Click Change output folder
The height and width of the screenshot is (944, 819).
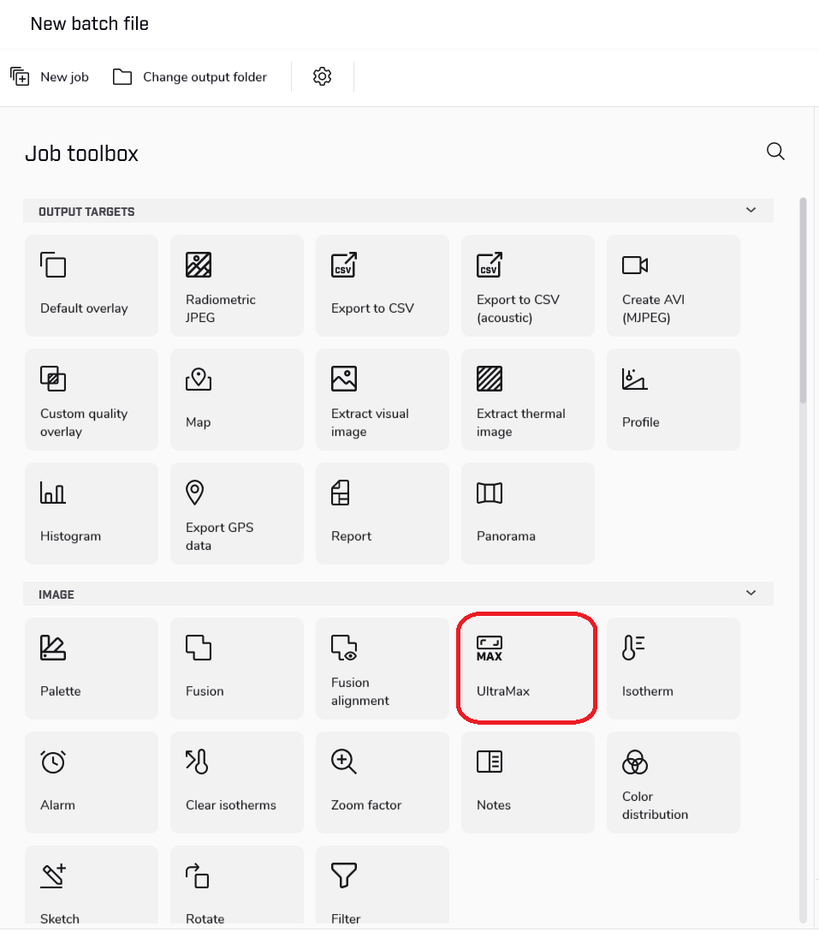click(x=190, y=77)
